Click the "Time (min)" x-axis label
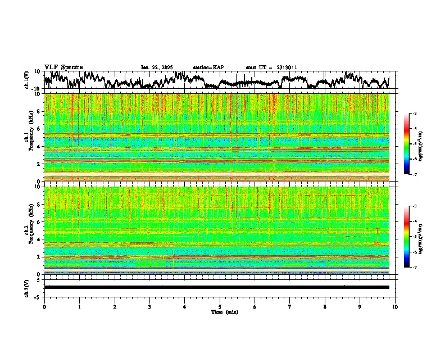 pyautogui.click(x=225, y=312)
